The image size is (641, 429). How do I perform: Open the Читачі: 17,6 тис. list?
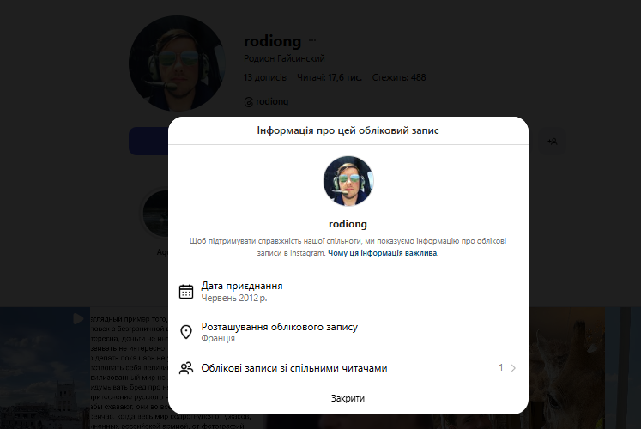coord(328,77)
